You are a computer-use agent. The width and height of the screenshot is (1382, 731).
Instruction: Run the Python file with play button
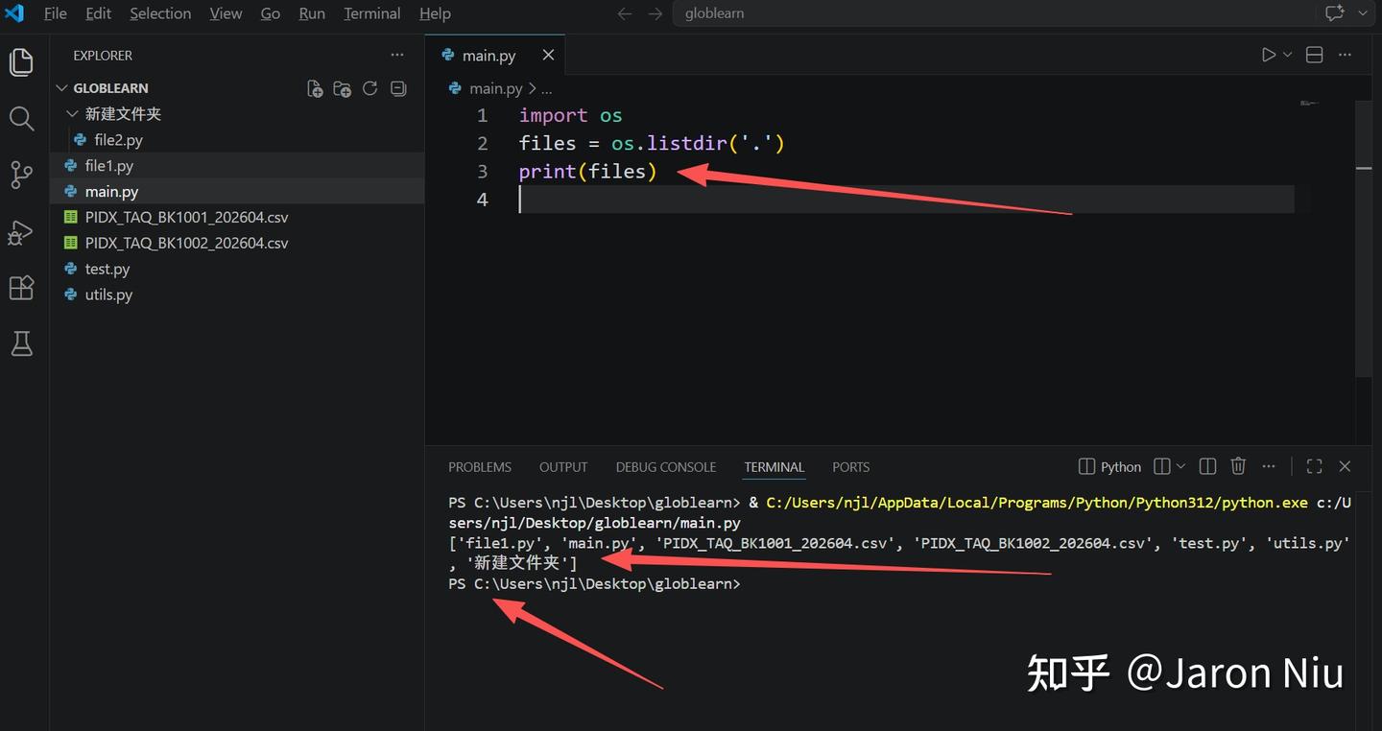[x=1269, y=55]
